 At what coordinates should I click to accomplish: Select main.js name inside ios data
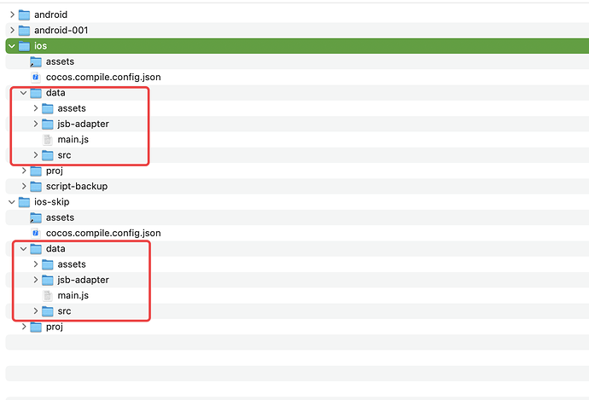(73, 140)
